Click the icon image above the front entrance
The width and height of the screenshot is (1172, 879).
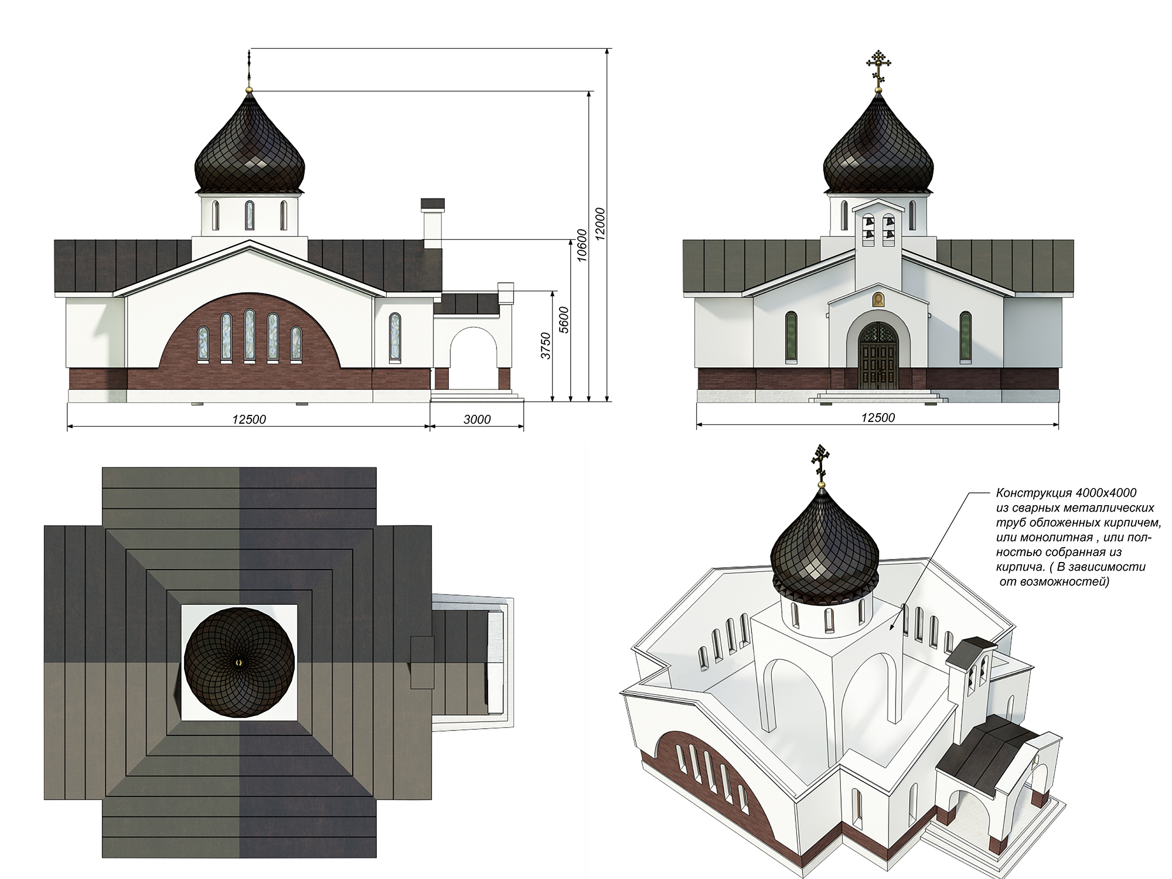(878, 300)
